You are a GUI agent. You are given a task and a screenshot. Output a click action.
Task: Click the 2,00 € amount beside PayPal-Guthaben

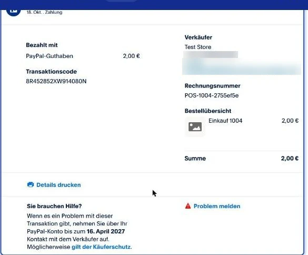click(x=131, y=56)
